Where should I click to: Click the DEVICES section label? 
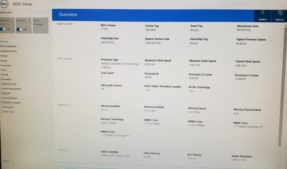point(63,150)
